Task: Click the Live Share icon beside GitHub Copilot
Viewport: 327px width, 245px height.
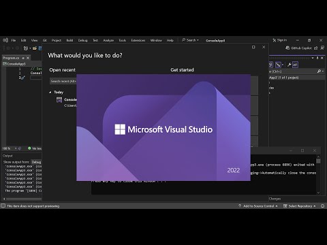Action: coord(316,48)
